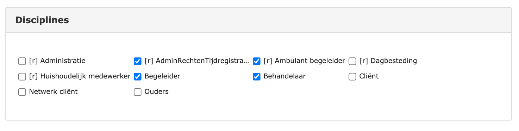Click the 'Ouders' label text

156,92
